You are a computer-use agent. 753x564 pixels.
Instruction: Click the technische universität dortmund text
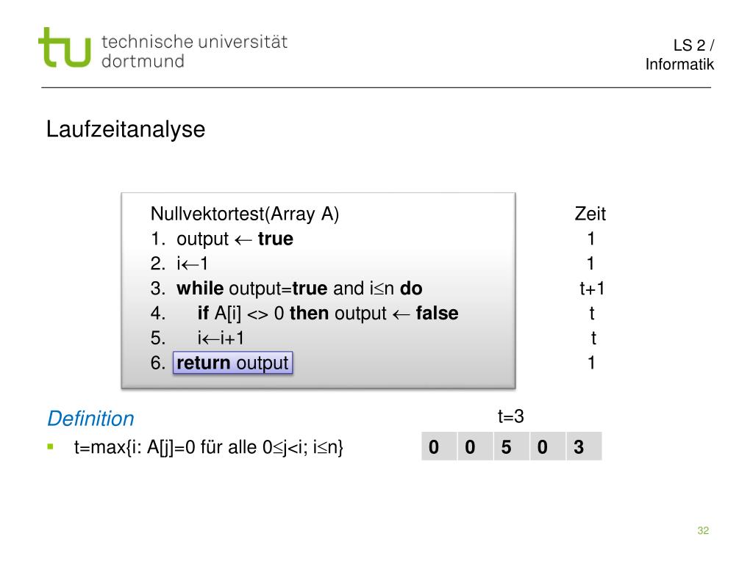(x=194, y=51)
